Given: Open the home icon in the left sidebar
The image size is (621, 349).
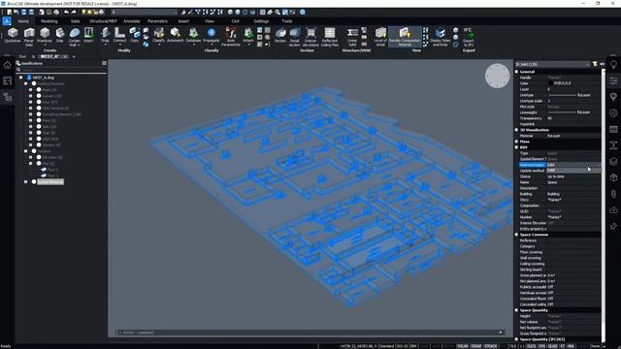Looking at the screenshot, I should pyautogui.click(x=7, y=65).
